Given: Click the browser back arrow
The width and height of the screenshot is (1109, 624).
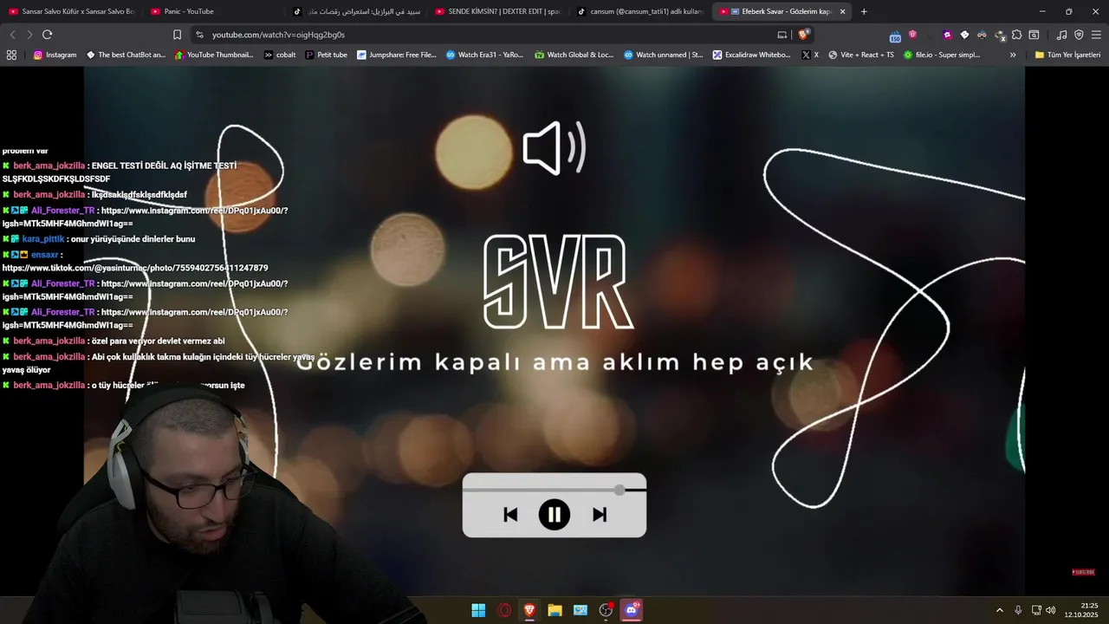Looking at the screenshot, I should pyautogui.click(x=12, y=35).
